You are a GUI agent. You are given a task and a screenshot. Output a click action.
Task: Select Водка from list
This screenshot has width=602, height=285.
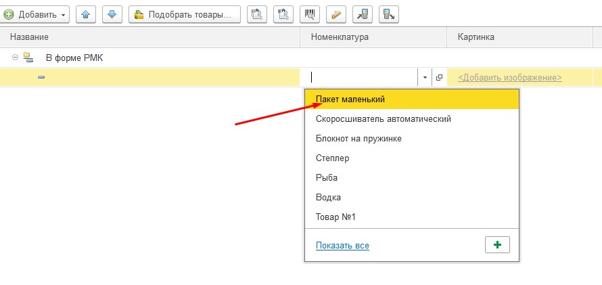point(411,198)
